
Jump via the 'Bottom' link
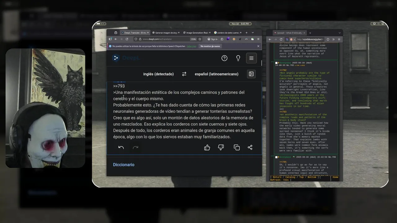pyautogui.click(x=312, y=177)
